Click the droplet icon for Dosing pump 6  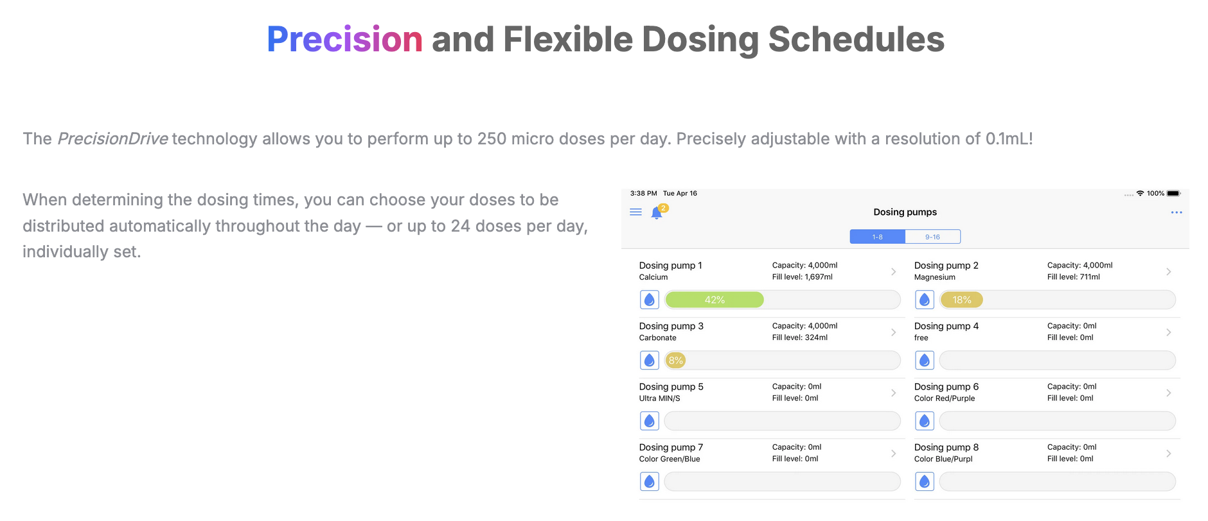(925, 421)
